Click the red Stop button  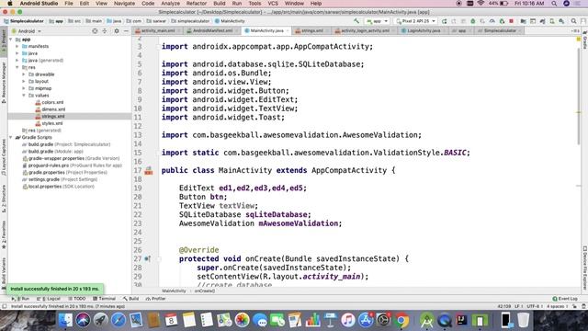[x=511, y=21]
